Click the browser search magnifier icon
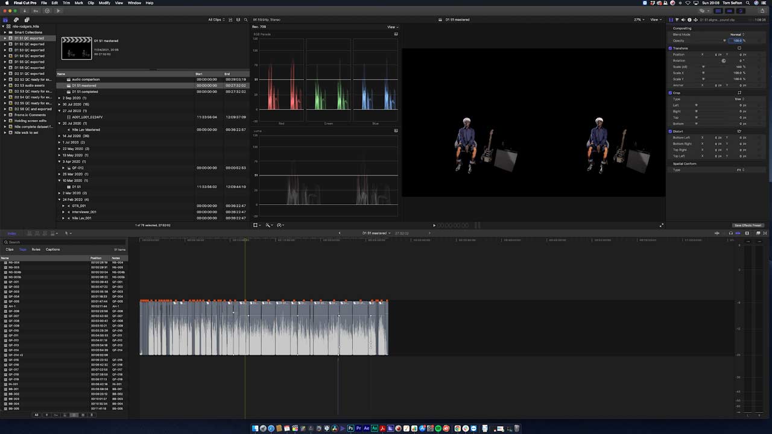This screenshot has width=772, height=434. pyautogui.click(x=245, y=20)
